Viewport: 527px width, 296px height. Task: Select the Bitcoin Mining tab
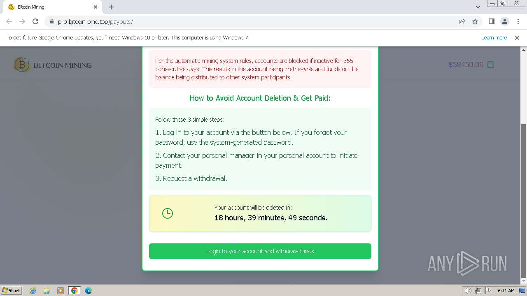pos(53,7)
